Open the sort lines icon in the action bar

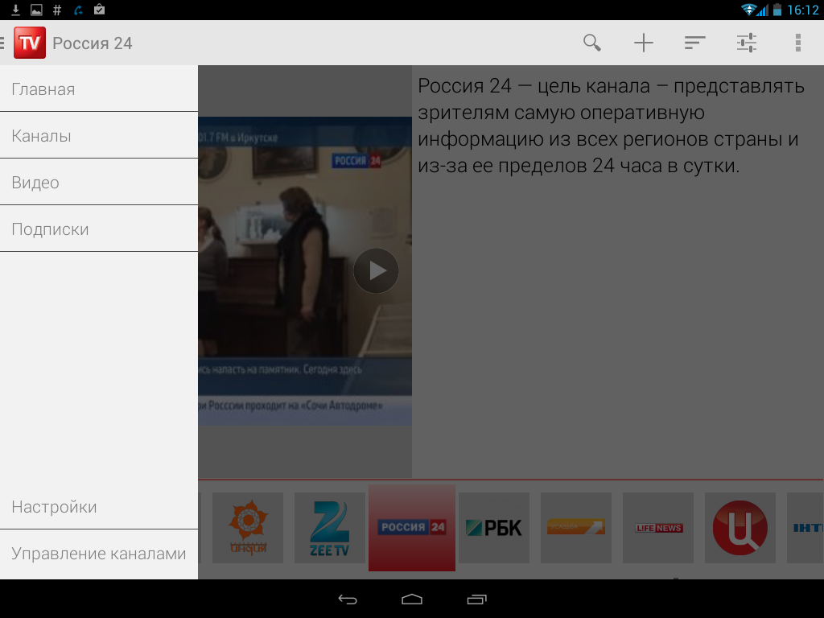pyautogui.click(x=694, y=43)
